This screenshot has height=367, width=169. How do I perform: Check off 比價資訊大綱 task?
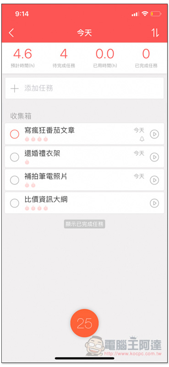click(x=15, y=203)
